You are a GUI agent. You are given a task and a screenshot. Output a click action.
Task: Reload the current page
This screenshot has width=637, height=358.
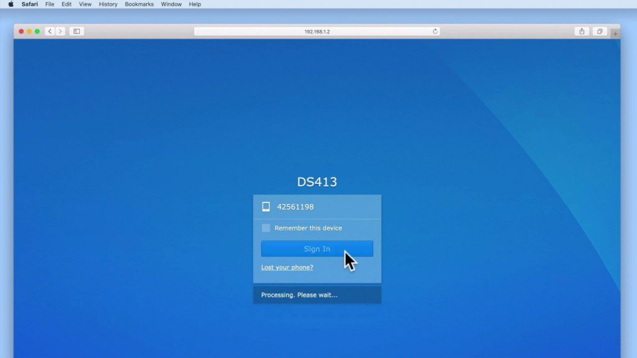click(435, 31)
